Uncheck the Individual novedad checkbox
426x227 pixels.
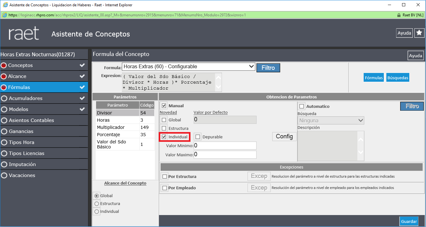164,137
